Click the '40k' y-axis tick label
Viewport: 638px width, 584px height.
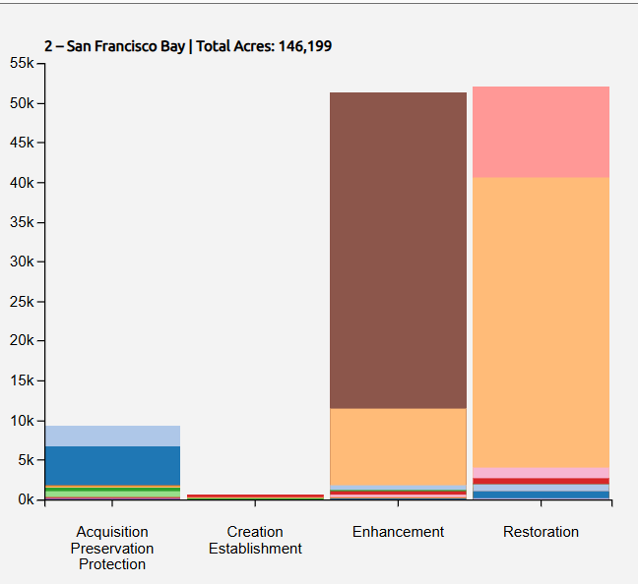pyautogui.click(x=23, y=183)
